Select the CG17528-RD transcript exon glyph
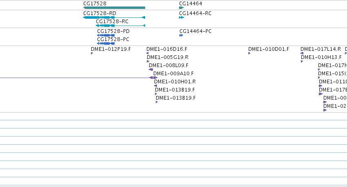347x187 pixels. (x=114, y=17)
